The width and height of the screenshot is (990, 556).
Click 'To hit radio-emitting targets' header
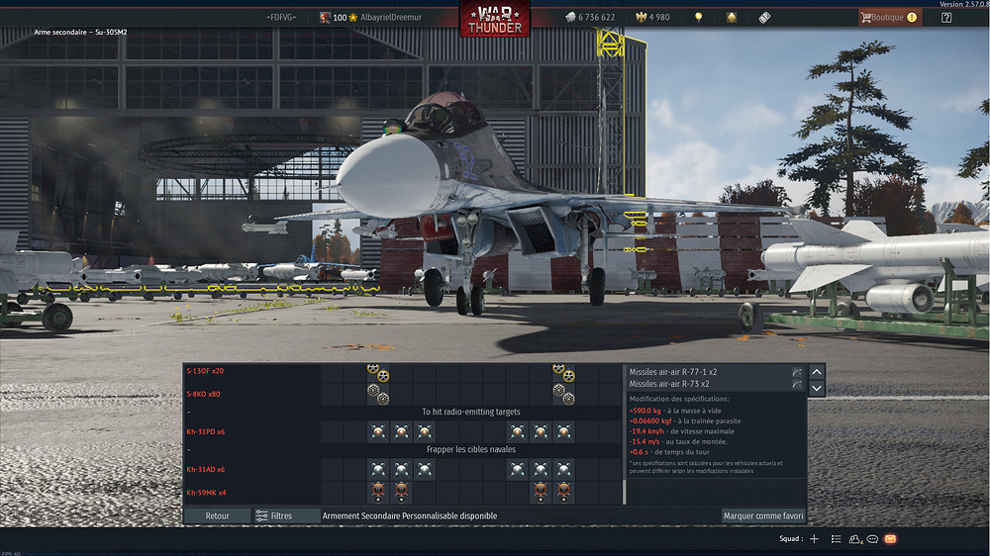pyautogui.click(x=471, y=412)
